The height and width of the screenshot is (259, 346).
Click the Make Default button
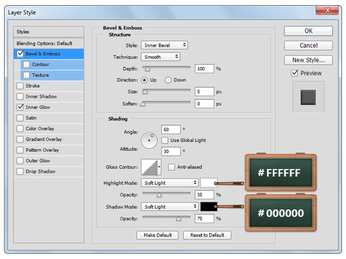tap(157, 235)
